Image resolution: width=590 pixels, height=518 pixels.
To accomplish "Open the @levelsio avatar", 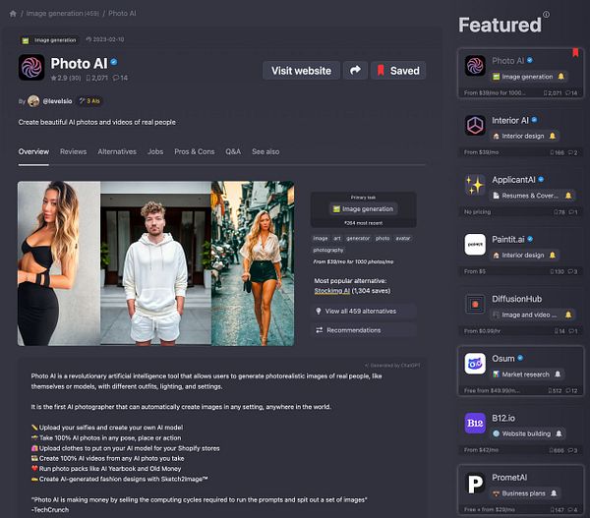I will pos(33,101).
